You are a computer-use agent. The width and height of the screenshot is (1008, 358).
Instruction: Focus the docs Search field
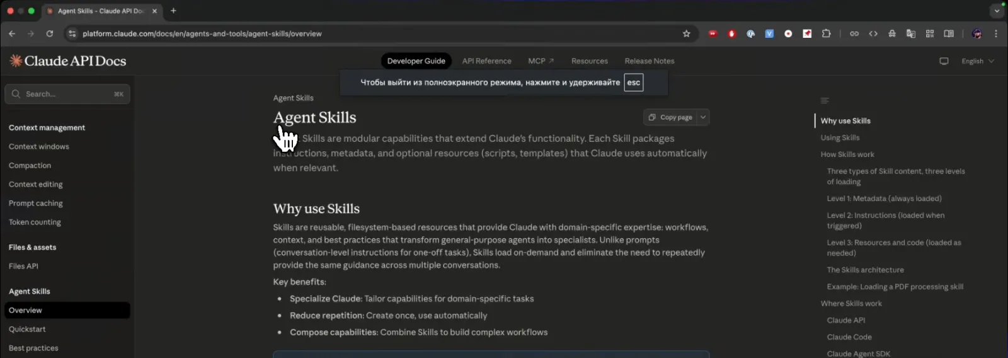67,94
